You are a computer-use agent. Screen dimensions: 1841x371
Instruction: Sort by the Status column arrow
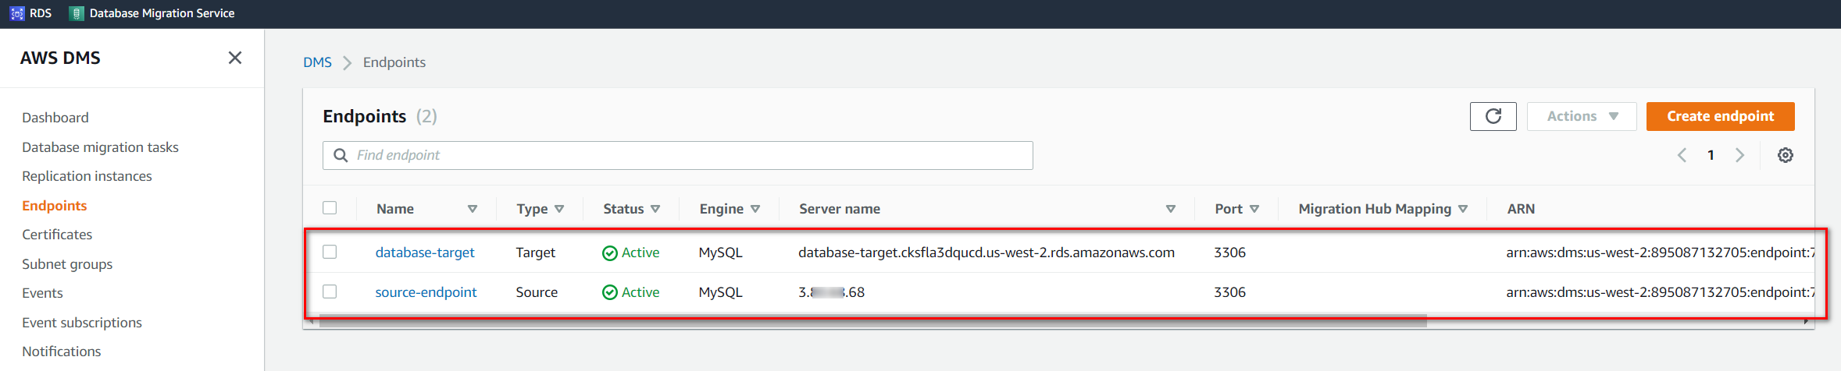[x=655, y=209]
